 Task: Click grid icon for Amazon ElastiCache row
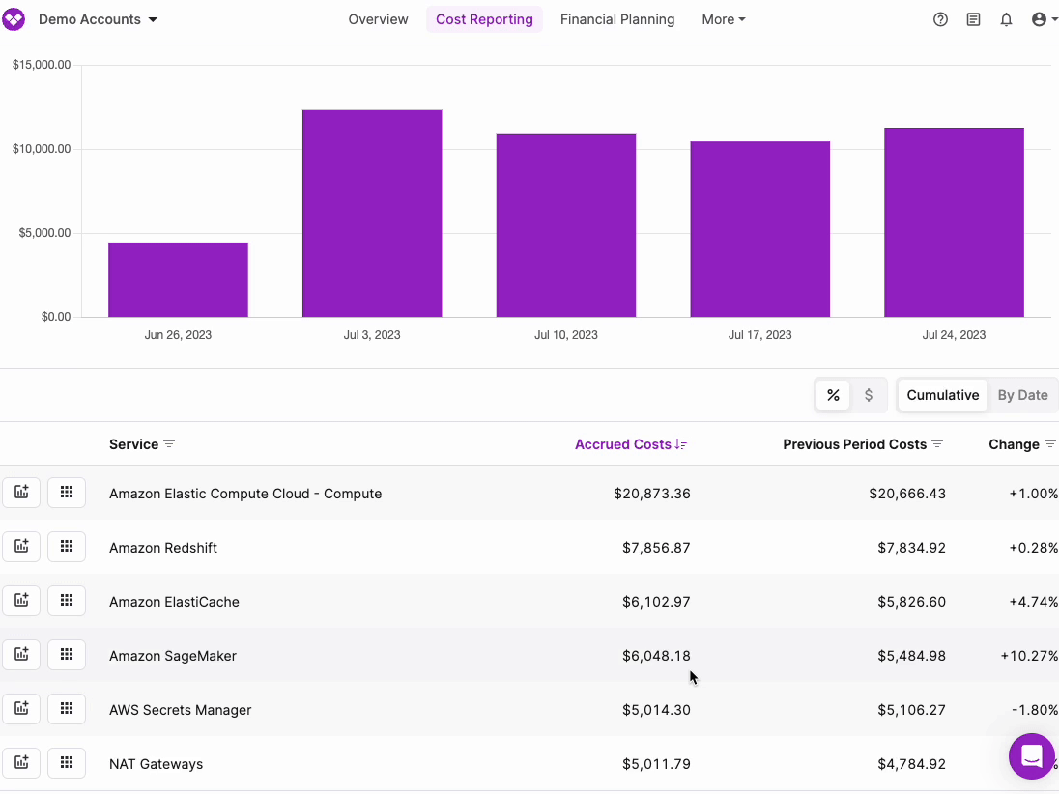coord(67,602)
